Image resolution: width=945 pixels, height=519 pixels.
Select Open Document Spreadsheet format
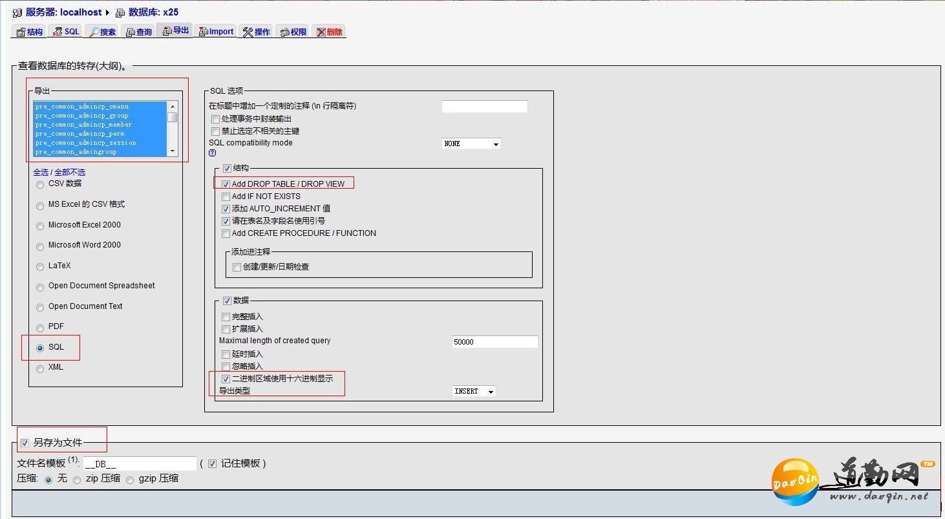point(41,287)
